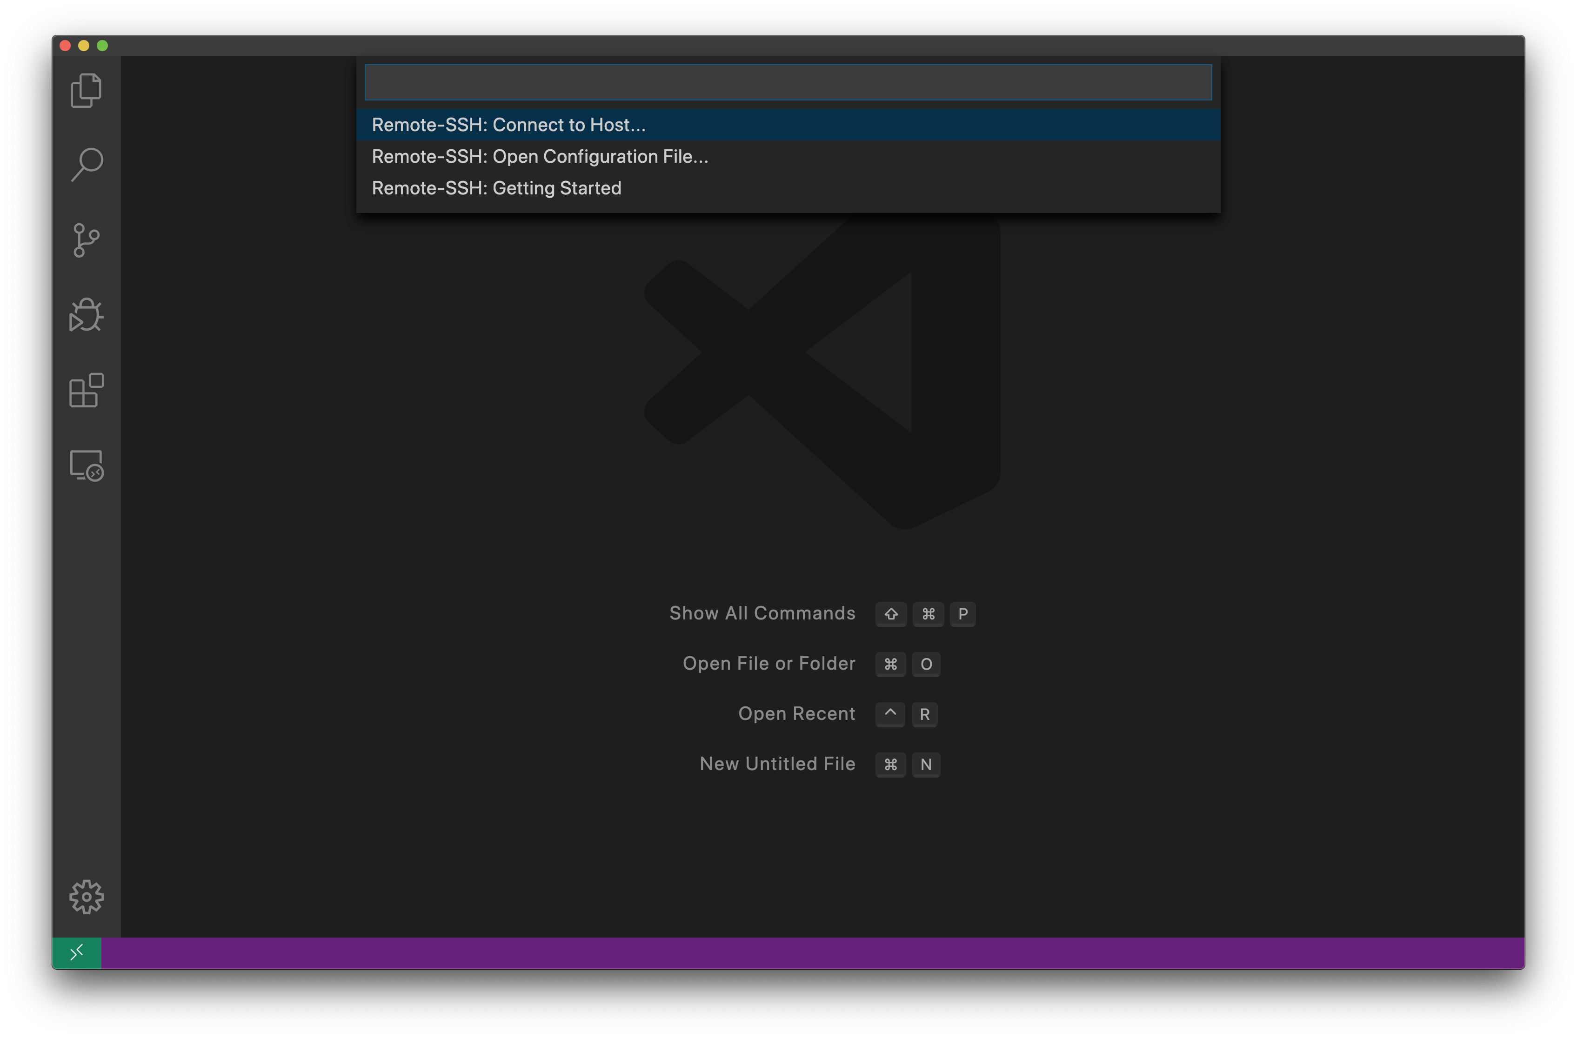Click the yellow macOS minimize button
Viewport: 1577px width, 1038px height.
coord(83,46)
